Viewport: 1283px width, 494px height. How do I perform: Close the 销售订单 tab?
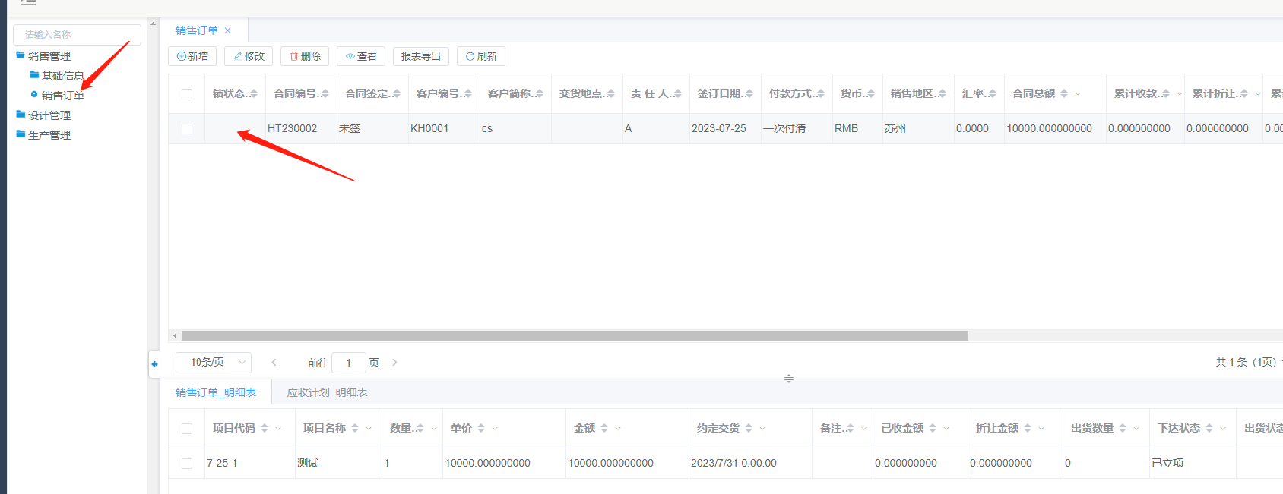tap(227, 31)
